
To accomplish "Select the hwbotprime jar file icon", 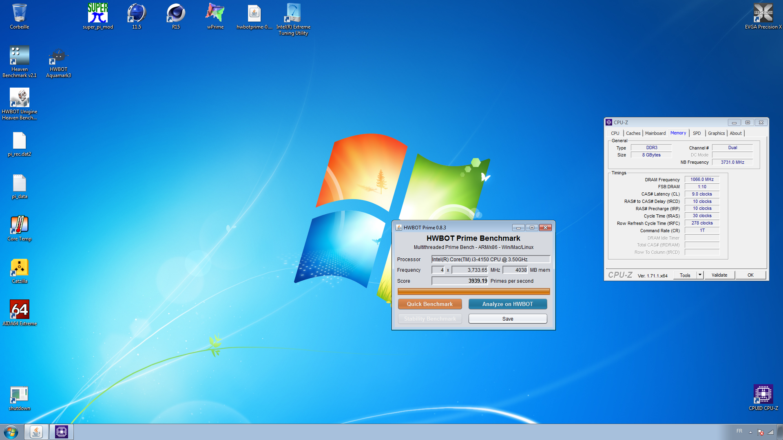I will (x=254, y=16).
